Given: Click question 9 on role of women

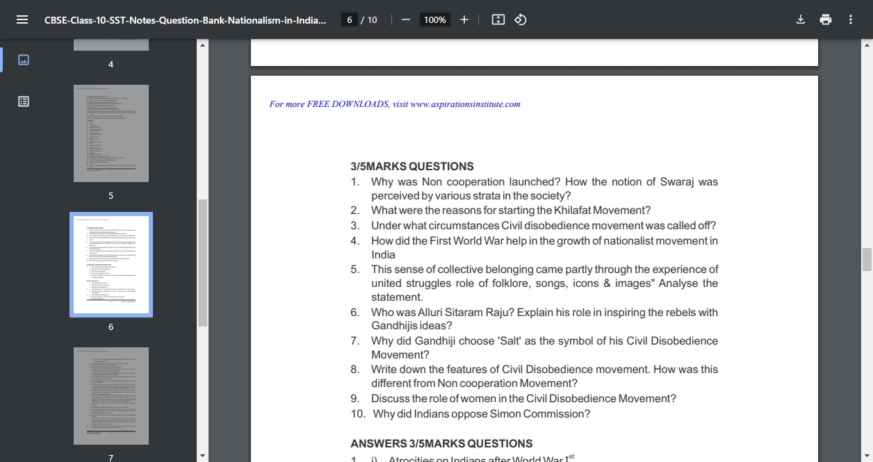Looking at the screenshot, I should pyautogui.click(x=513, y=399).
